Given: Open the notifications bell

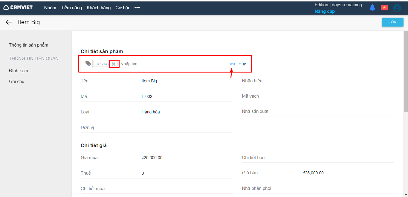Looking at the screenshot, I should tap(372, 7).
